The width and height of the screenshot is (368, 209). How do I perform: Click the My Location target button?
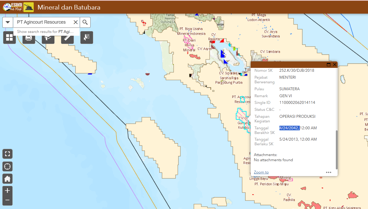coord(7,166)
